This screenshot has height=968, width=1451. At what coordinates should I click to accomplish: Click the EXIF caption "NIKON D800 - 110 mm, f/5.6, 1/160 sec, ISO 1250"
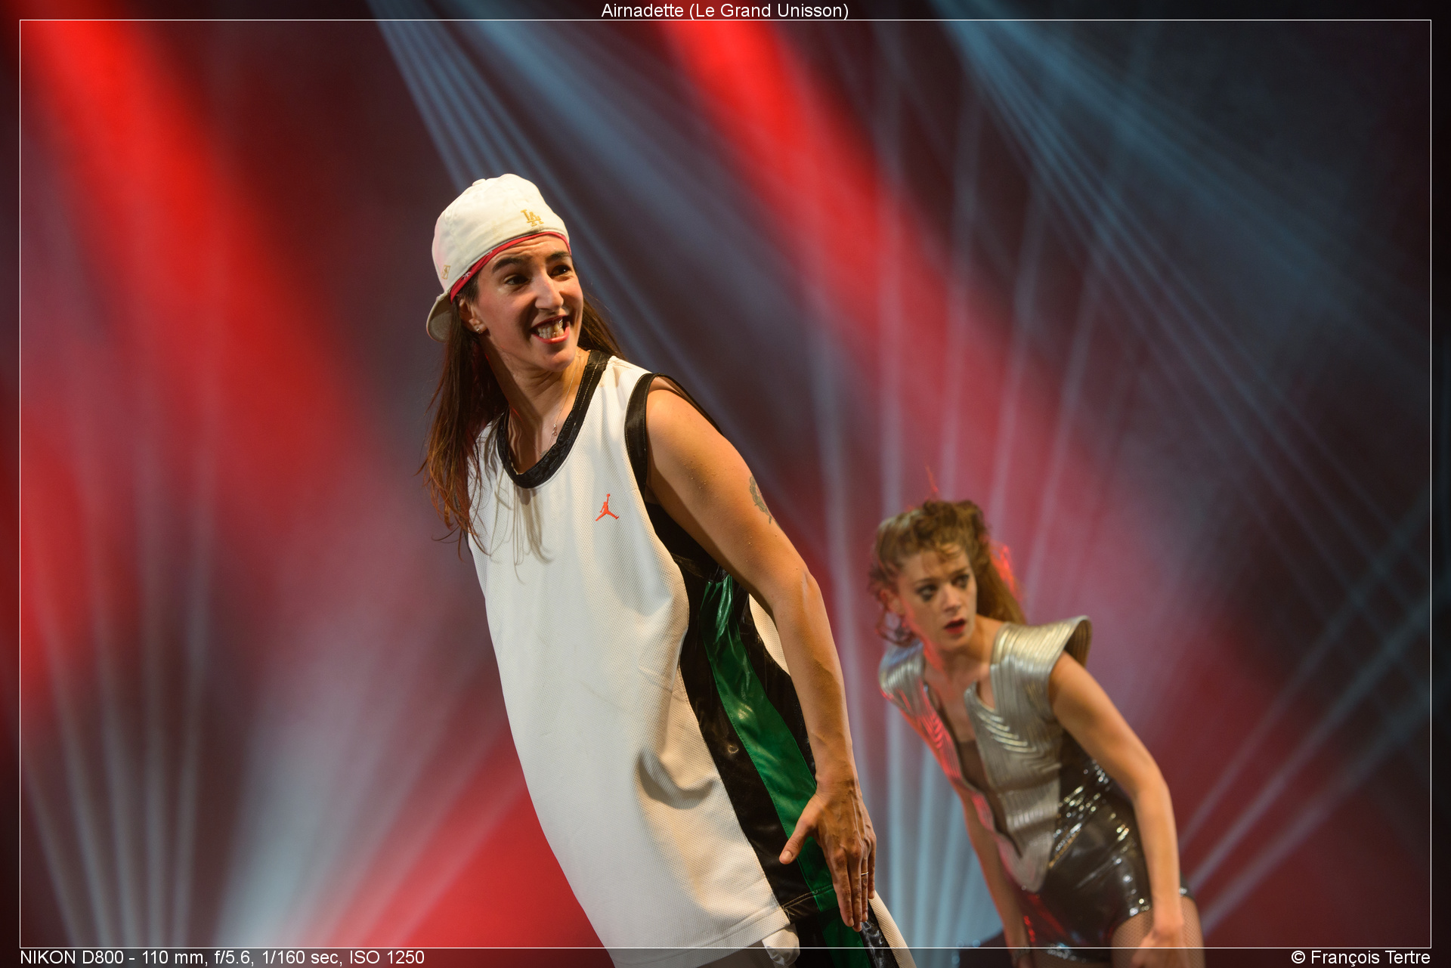222,957
